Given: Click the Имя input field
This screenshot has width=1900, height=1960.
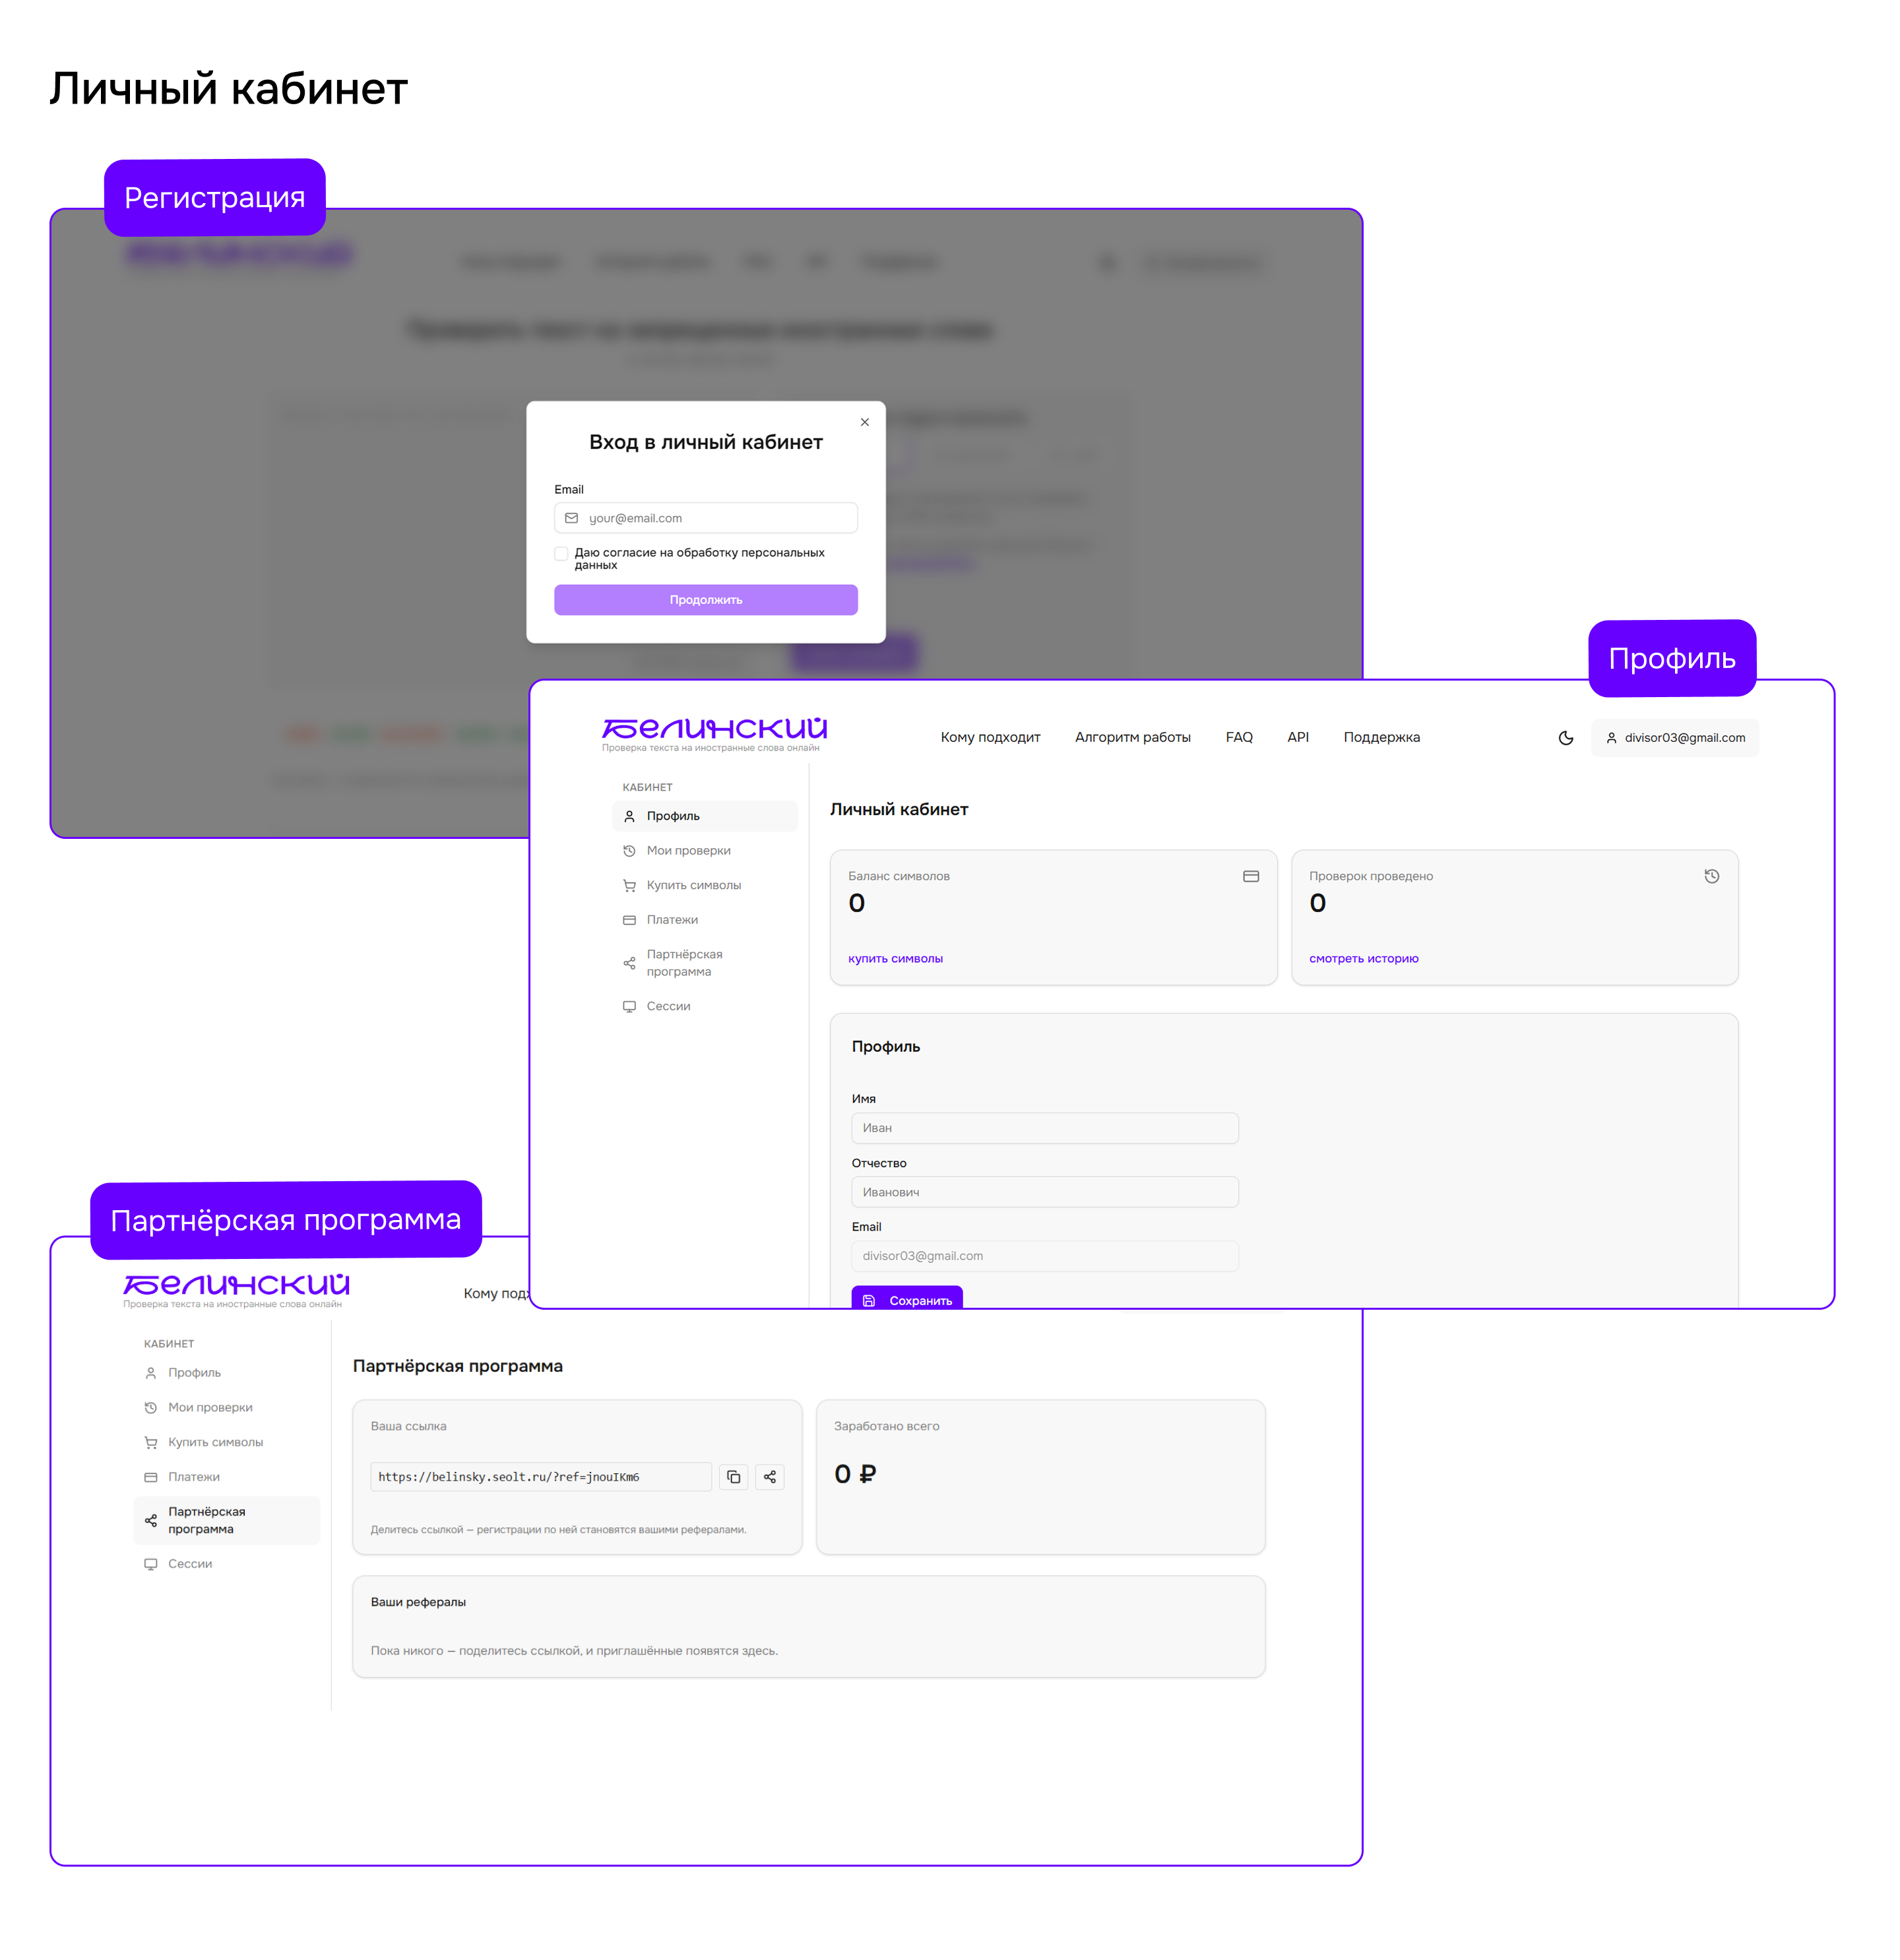Looking at the screenshot, I should coord(1044,1128).
